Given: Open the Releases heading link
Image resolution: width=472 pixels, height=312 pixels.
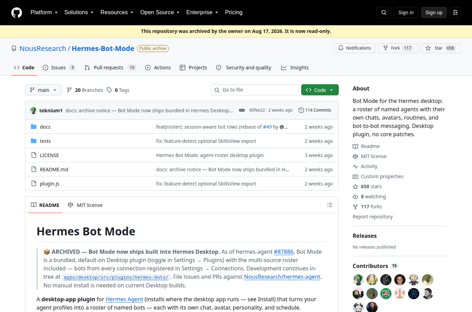Looking at the screenshot, I should [x=364, y=236].
